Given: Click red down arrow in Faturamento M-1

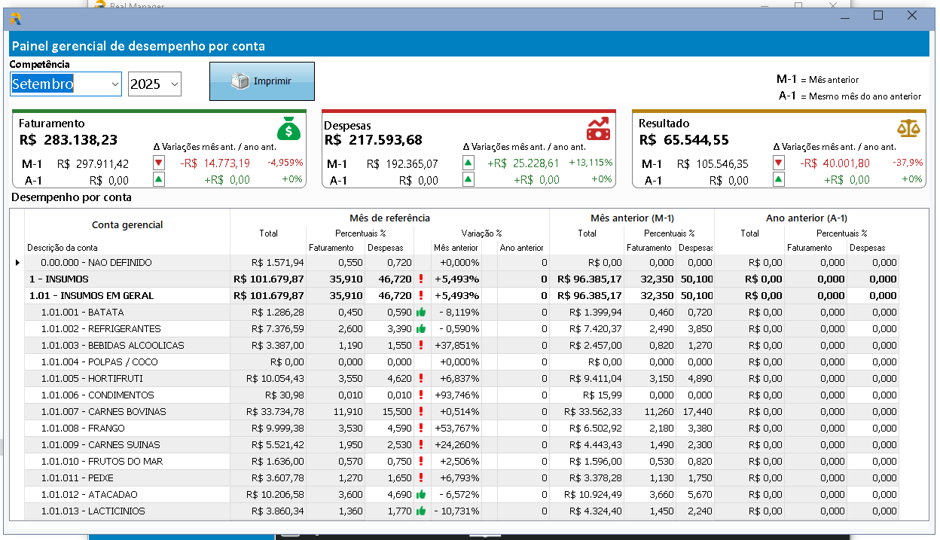Looking at the screenshot, I should tap(158, 163).
